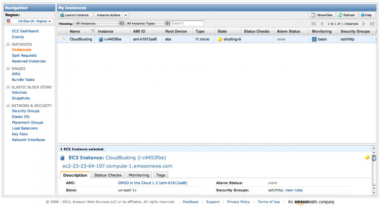Open Placement Groups
Image resolution: width=380 pixels, height=207 pixels.
point(28,122)
